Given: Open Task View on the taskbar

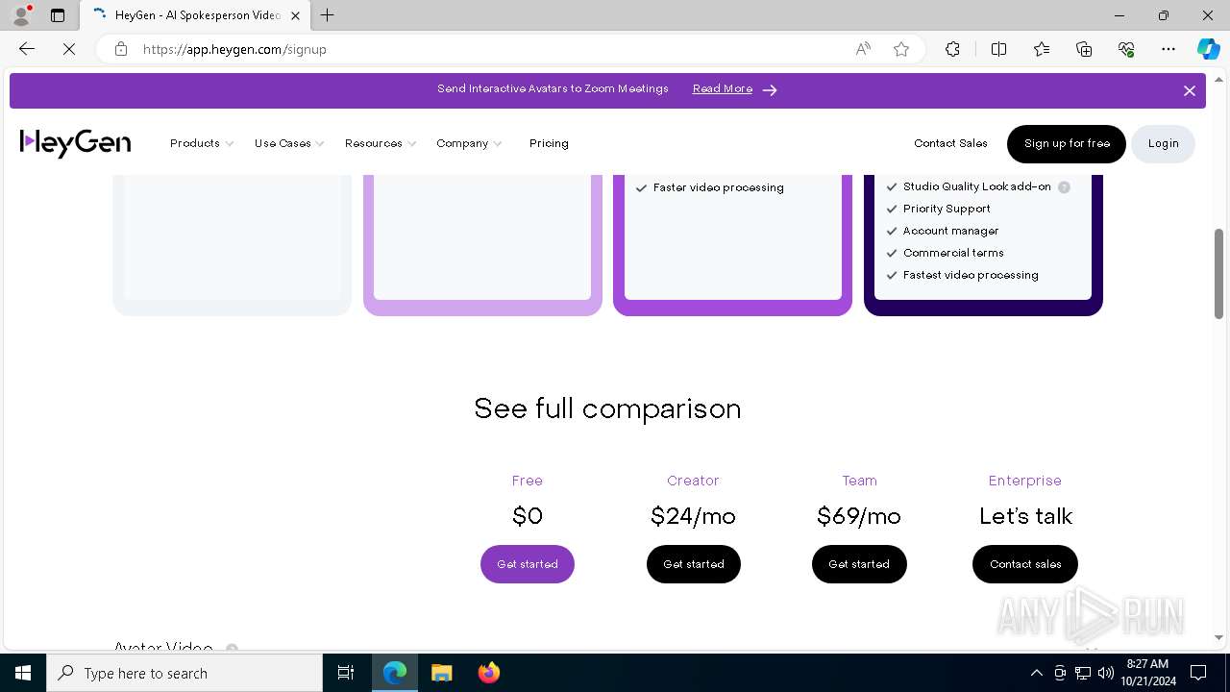Looking at the screenshot, I should click(346, 673).
